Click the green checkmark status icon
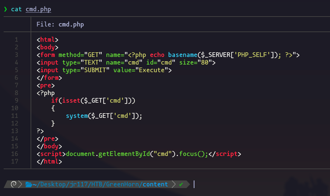This screenshot has height=196, width=330. pos(181,184)
